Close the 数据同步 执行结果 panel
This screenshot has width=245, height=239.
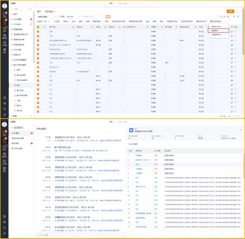240,130
